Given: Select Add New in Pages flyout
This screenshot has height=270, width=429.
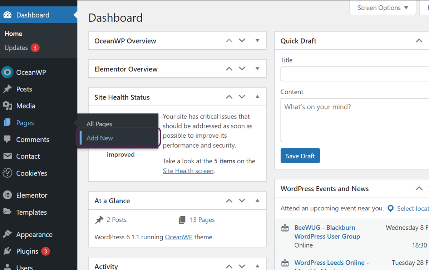Looking at the screenshot, I should [100, 138].
